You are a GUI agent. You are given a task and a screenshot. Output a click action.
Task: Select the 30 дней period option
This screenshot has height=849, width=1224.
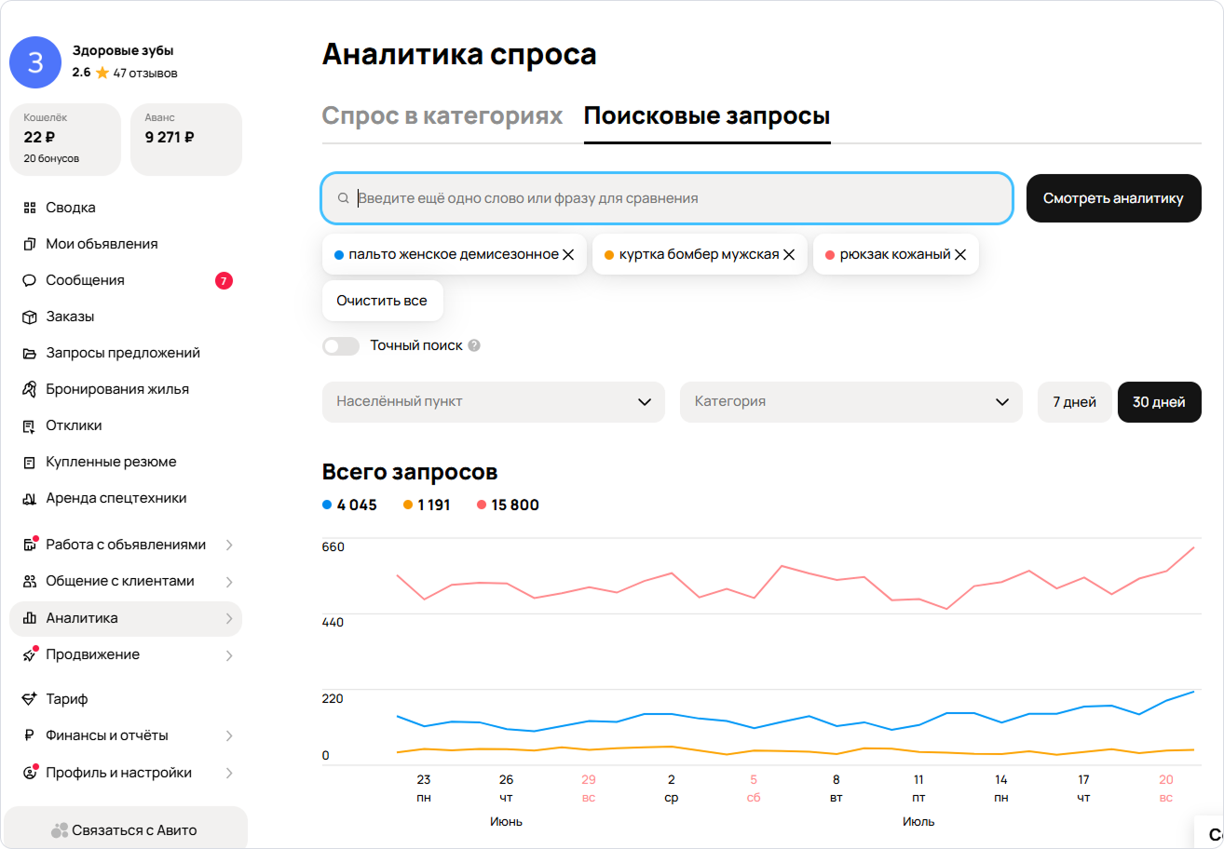[x=1159, y=402]
